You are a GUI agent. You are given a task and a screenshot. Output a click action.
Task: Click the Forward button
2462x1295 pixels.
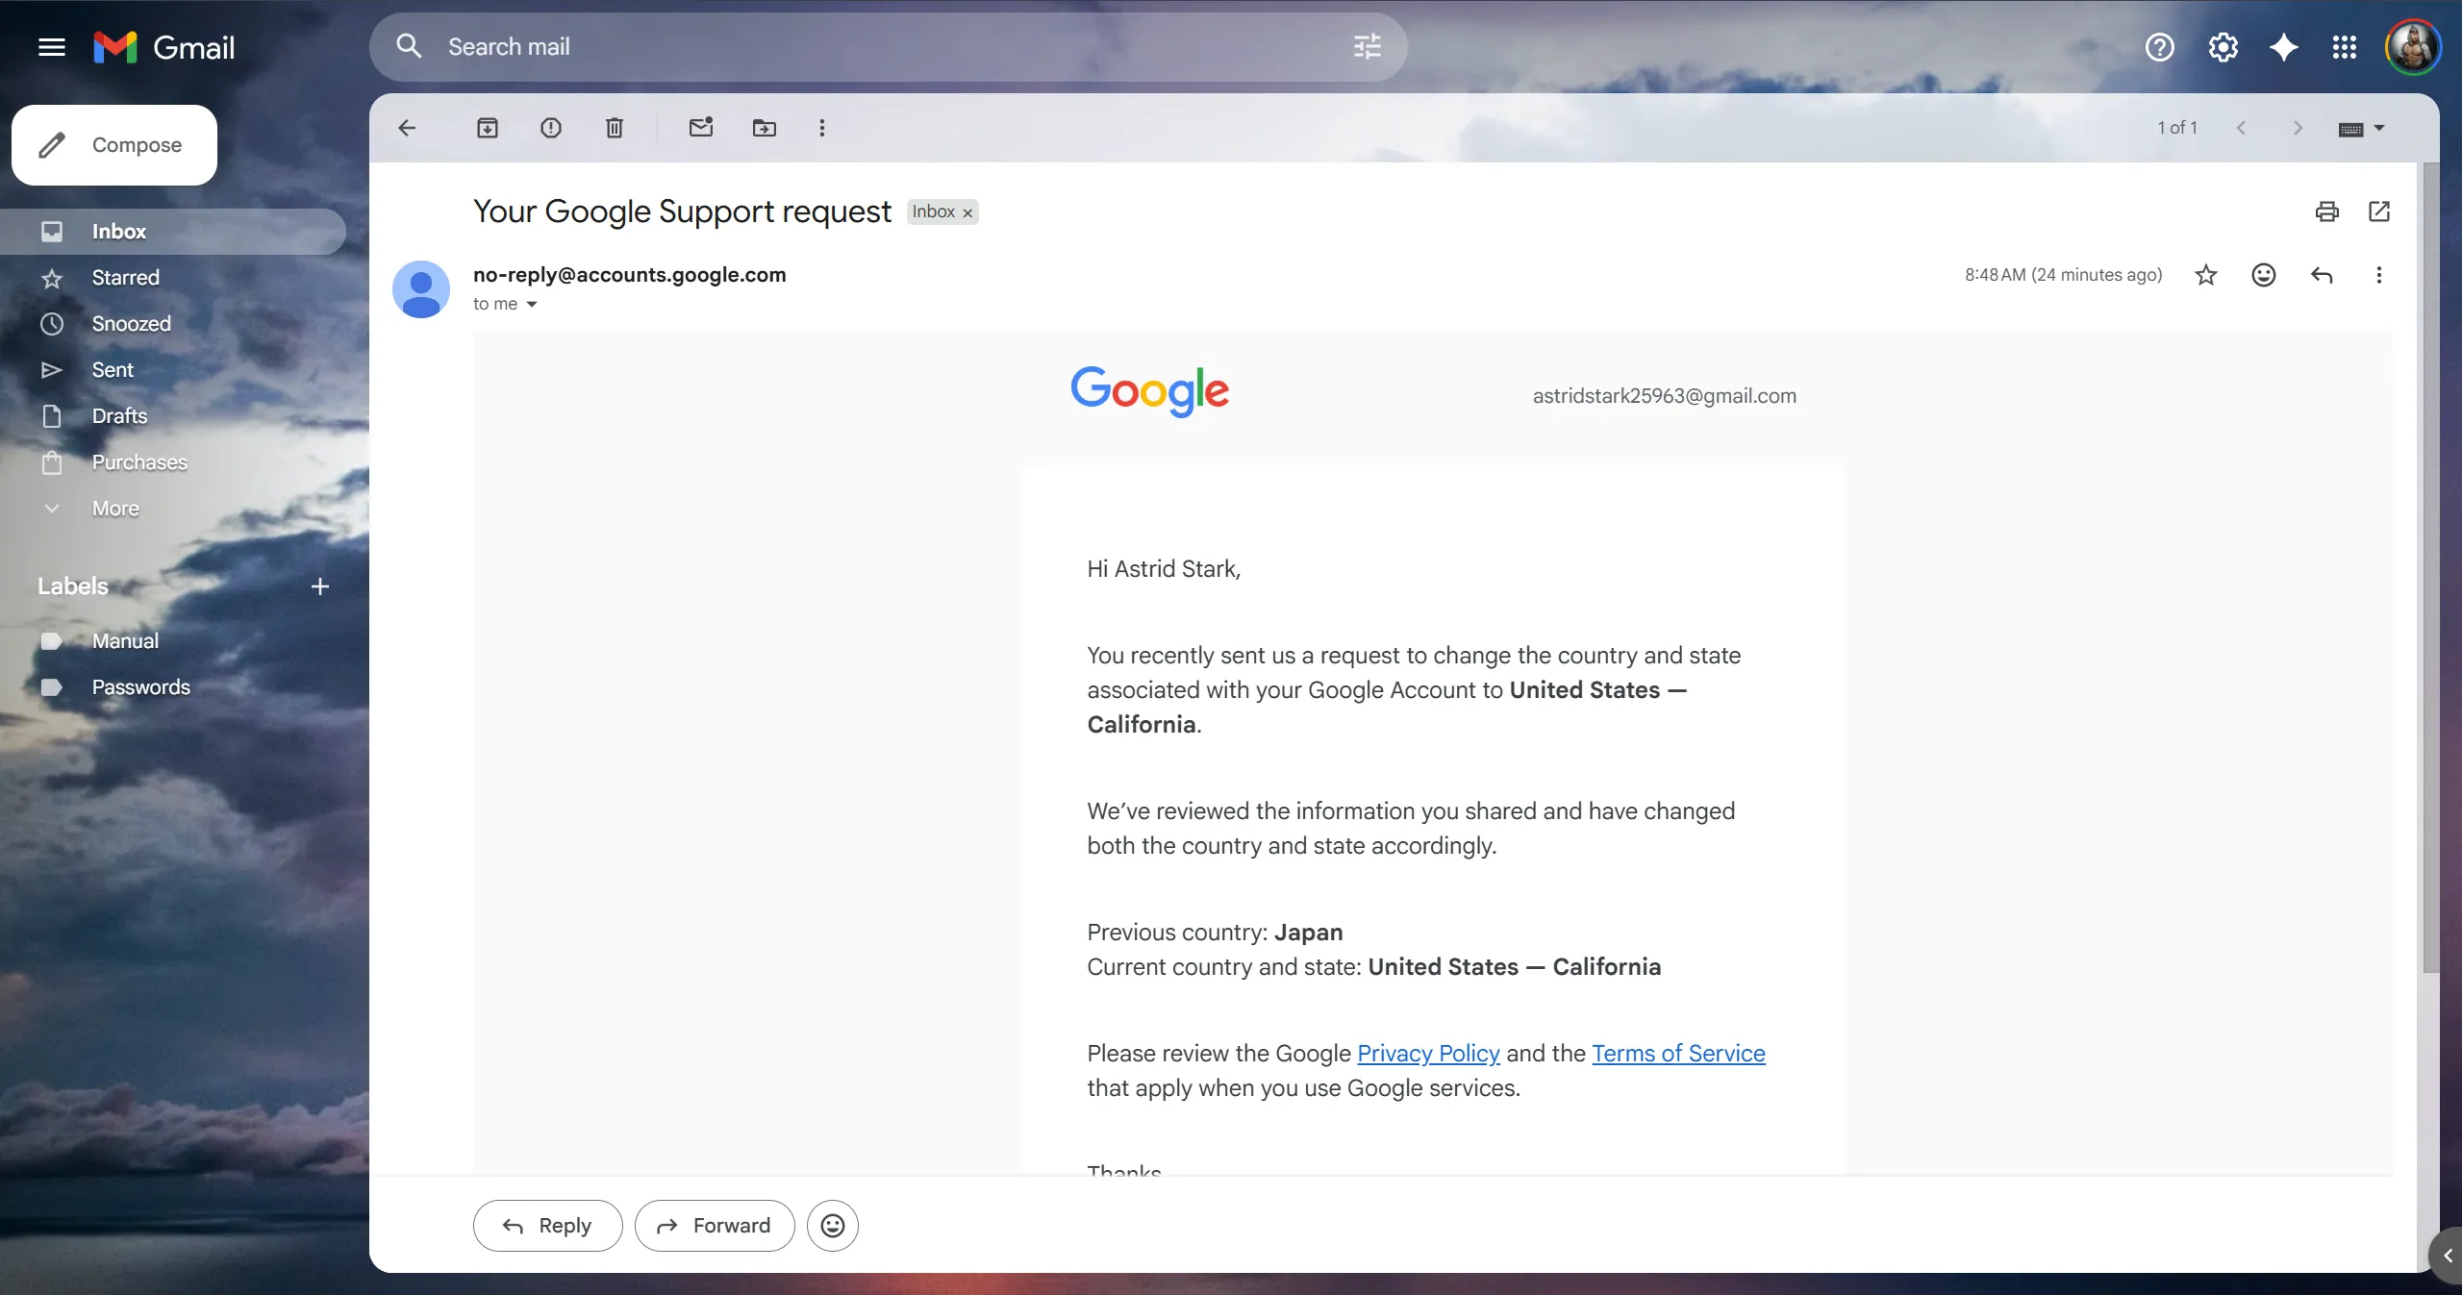[x=715, y=1226]
